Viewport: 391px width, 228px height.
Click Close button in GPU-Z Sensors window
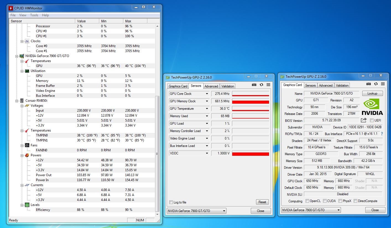coord(260,211)
